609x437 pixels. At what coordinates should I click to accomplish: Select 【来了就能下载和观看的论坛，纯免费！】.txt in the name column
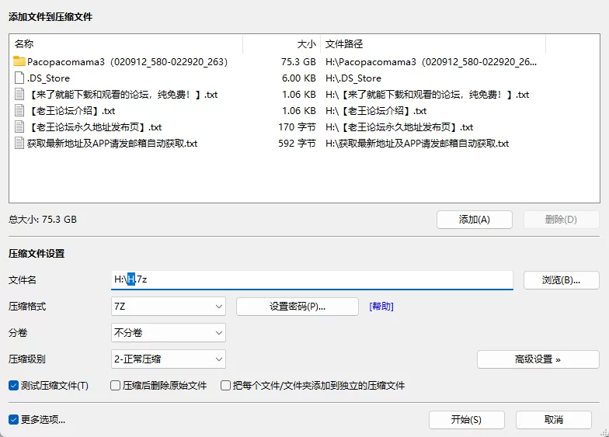tap(123, 95)
